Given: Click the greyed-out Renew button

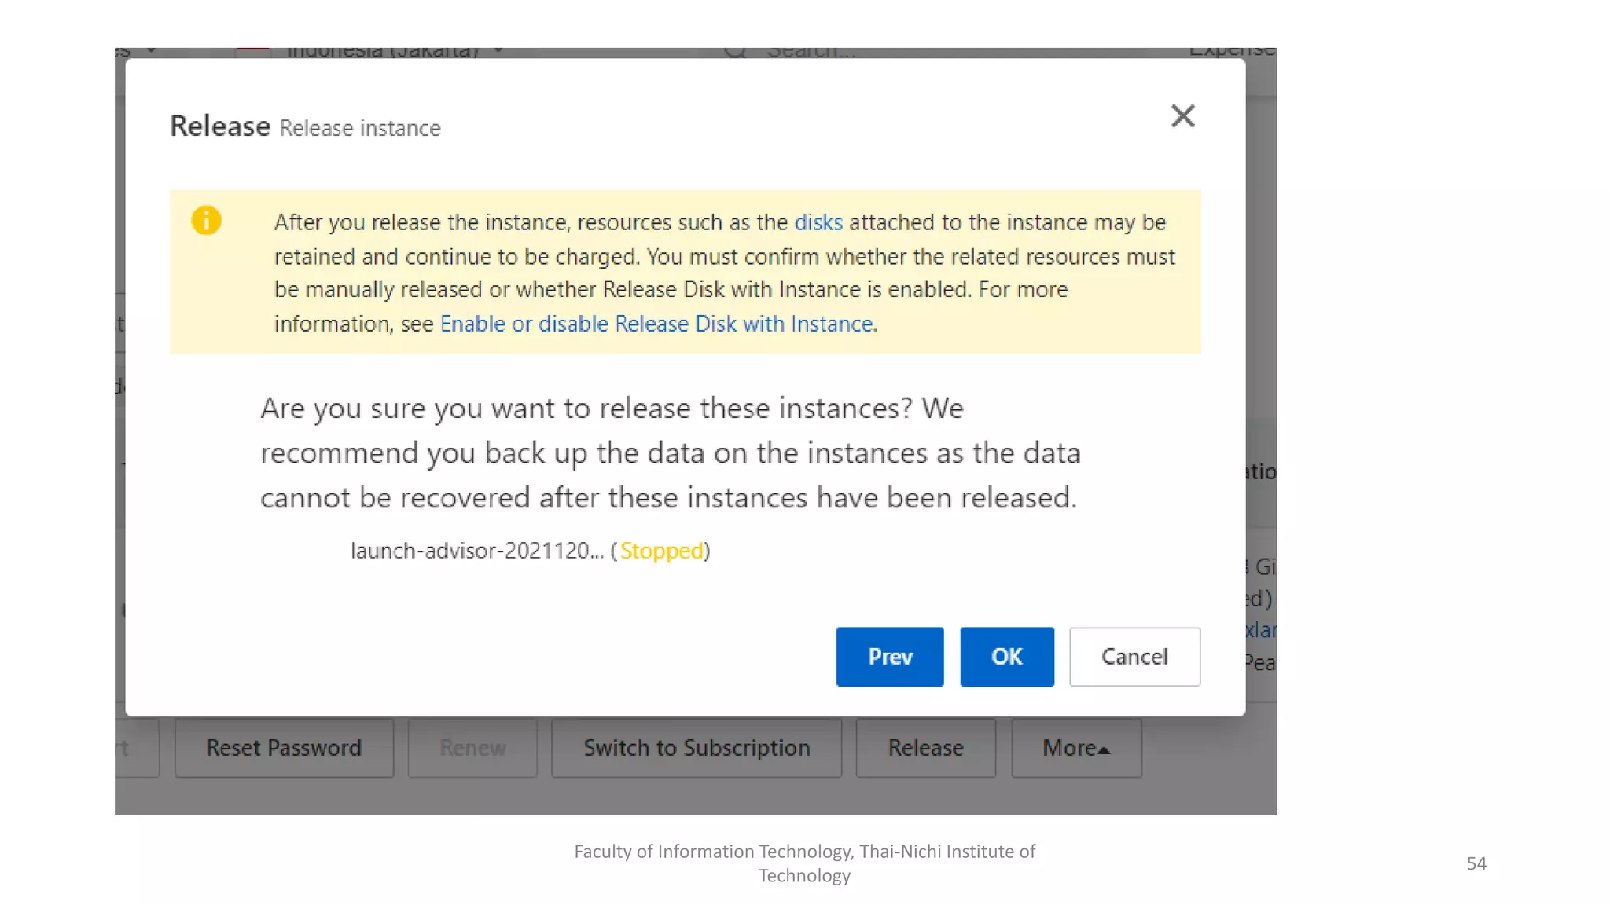Looking at the screenshot, I should [x=472, y=748].
